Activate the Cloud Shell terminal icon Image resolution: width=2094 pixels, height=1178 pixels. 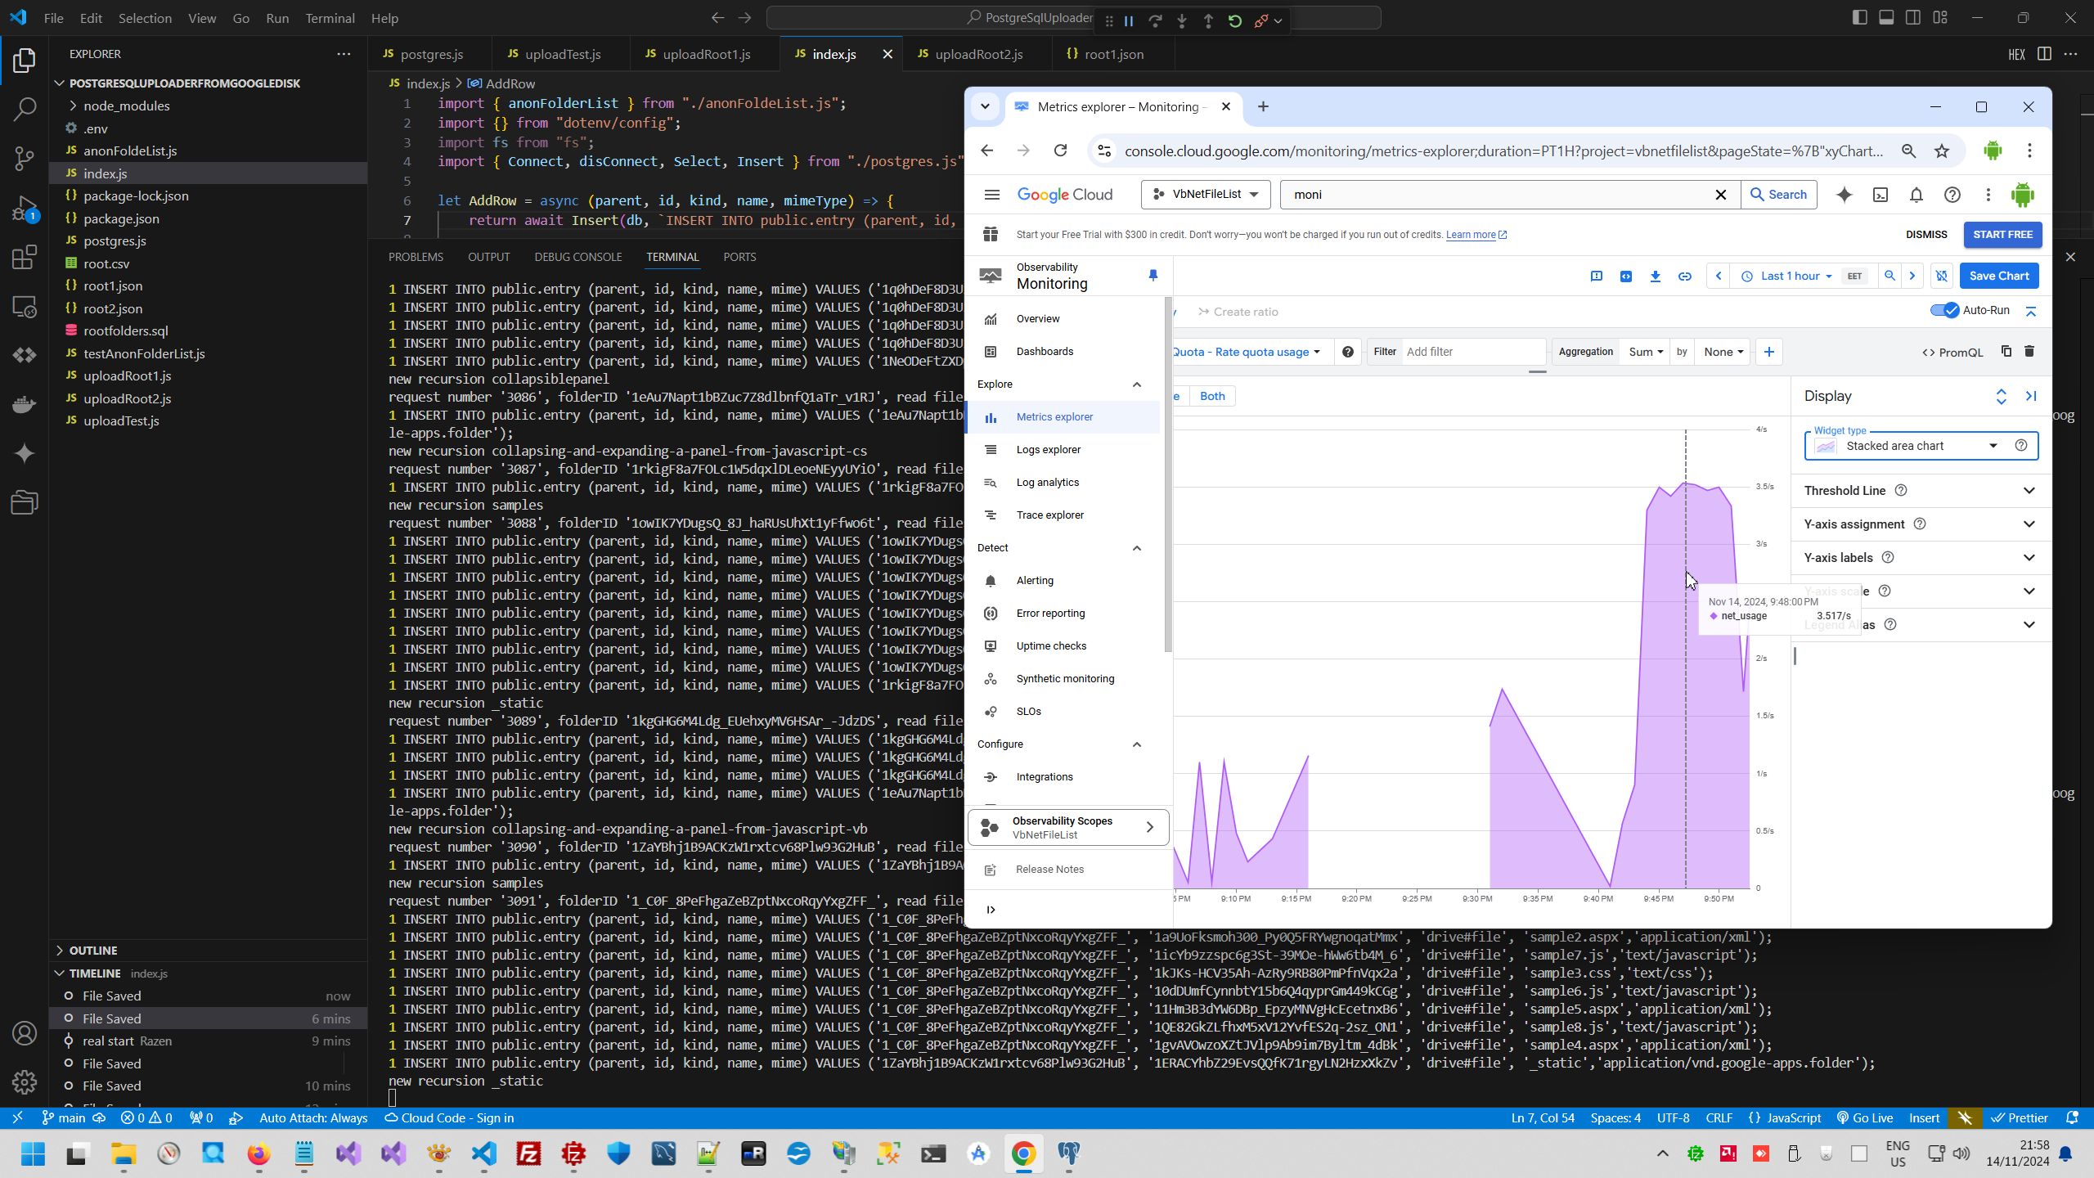tap(1881, 195)
